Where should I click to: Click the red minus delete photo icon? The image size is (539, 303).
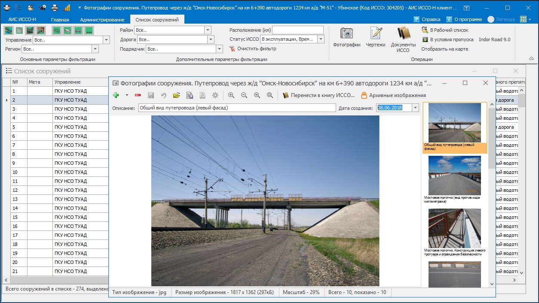(x=138, y=95)
